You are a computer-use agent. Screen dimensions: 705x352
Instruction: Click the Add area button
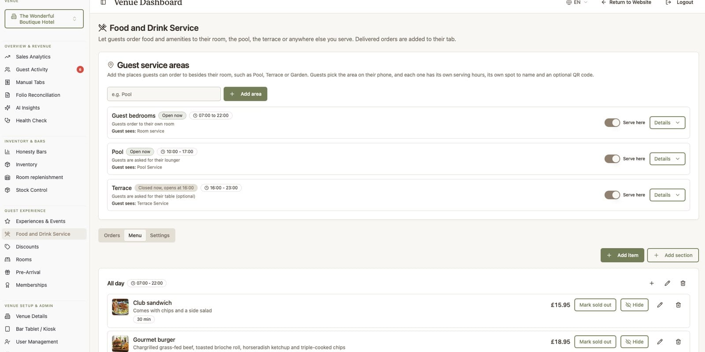(245, 94)
